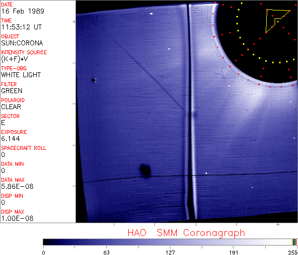The image size is (298, 255).
Task: Click the INTENSITY SOURCE label
Action: [x=24, y=52]
